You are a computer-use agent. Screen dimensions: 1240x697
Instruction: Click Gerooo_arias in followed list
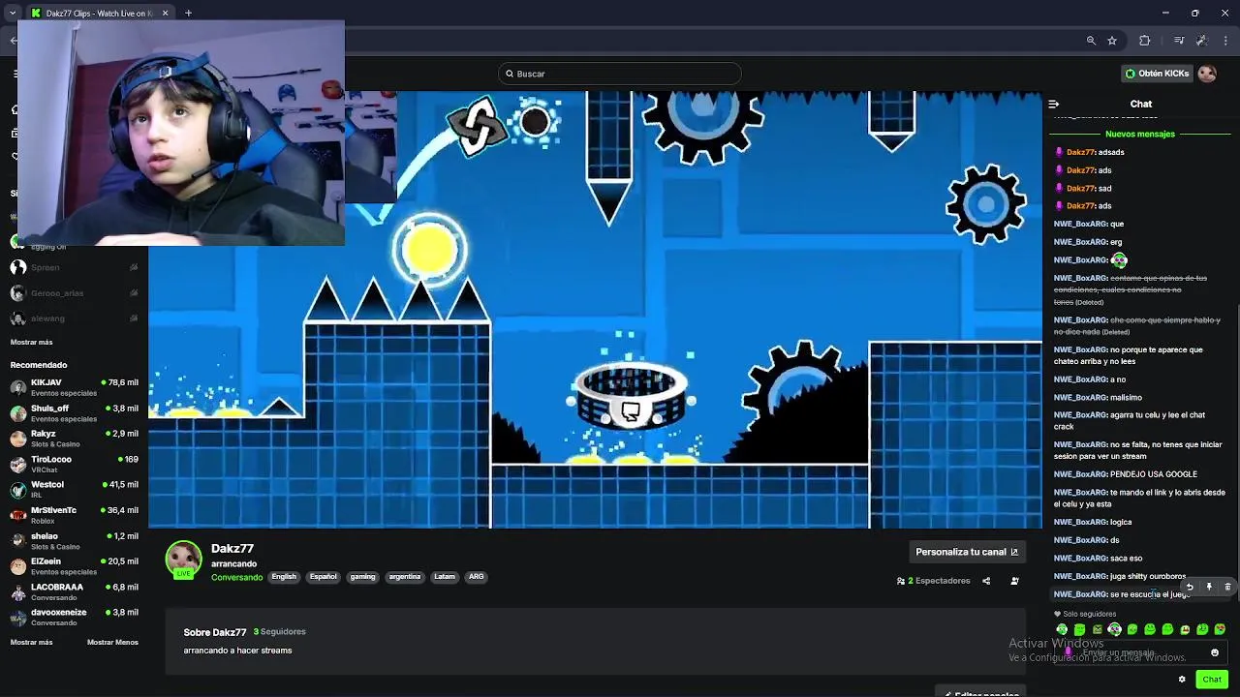[x=74, y=293]
